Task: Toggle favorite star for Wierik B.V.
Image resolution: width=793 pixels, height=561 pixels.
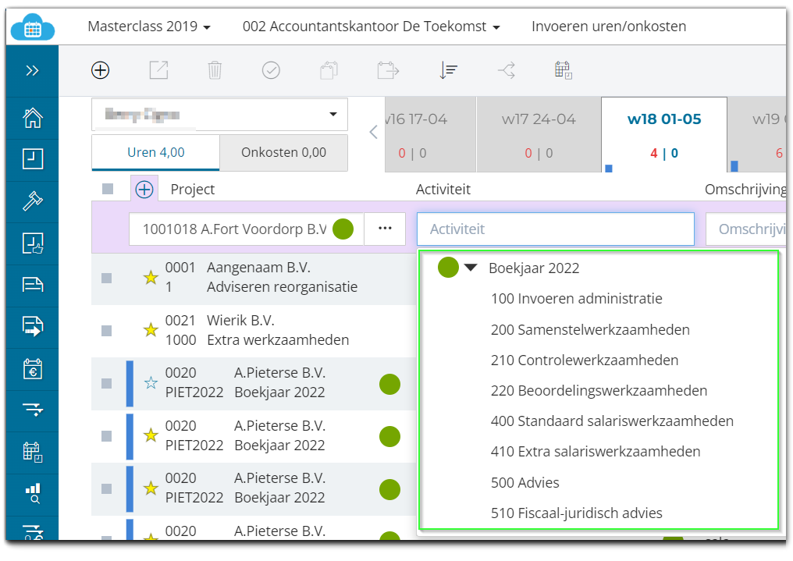Action: pyautogui.click(x=151, y=330)
